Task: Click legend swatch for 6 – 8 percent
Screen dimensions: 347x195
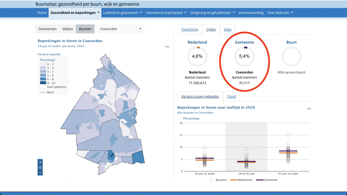Action: click(43, 79)
